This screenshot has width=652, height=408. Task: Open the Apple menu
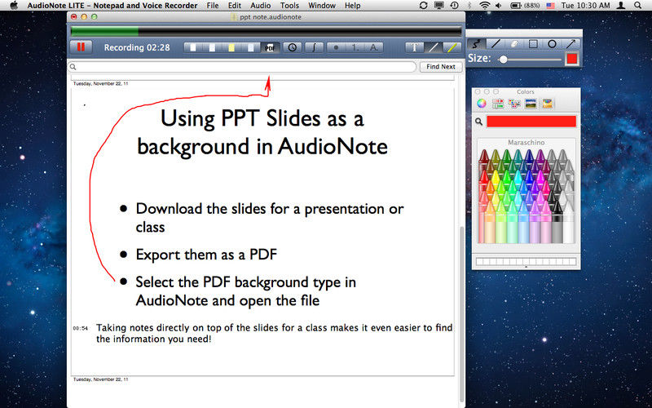tap(14, 6)
